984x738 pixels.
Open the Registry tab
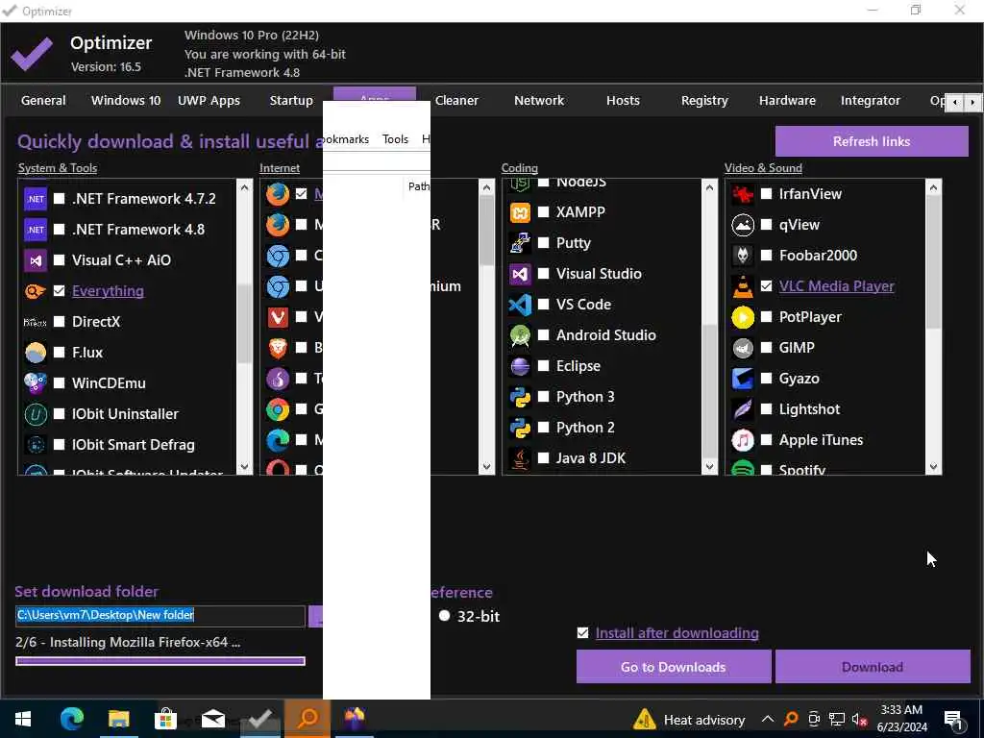pyautogui.click(x=704, y=101)
